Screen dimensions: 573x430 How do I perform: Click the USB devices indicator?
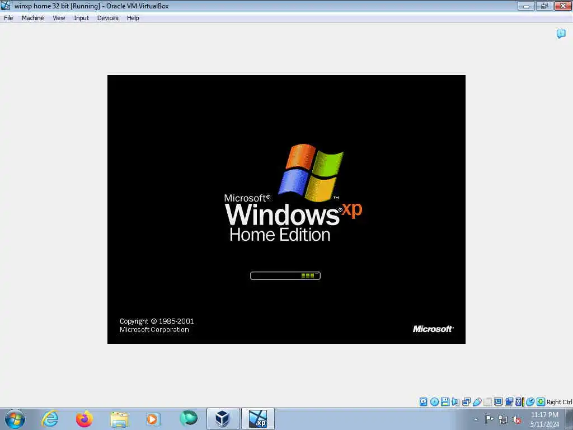point(477,402)
